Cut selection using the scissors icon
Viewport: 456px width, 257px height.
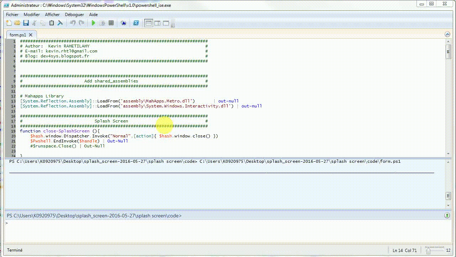(34, 22)
